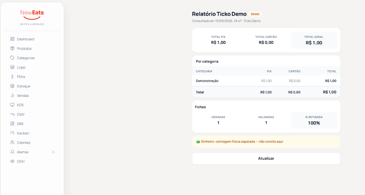Click the Total row Cartão amount
This screenshot has width=365, height=195.
[x=294, y=92]
